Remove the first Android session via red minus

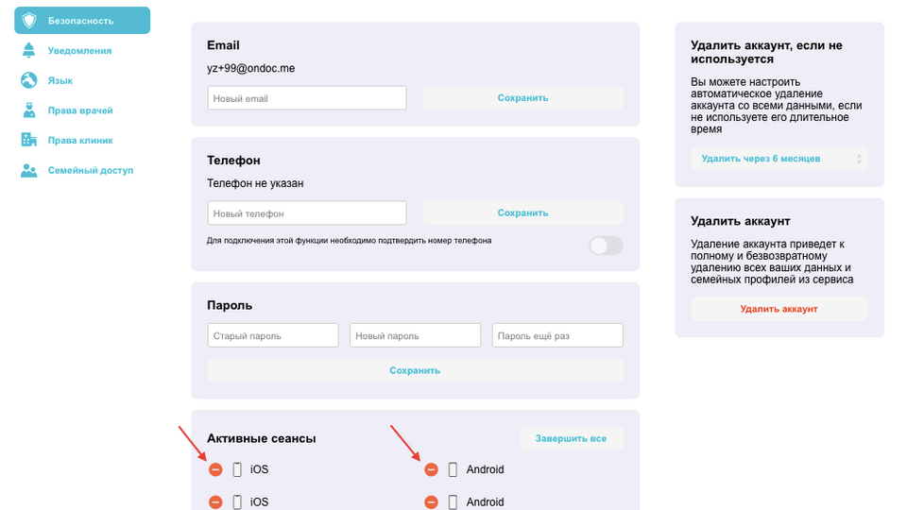pos(431,469)
